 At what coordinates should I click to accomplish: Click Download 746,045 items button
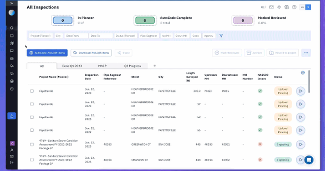click(x=91, y=53)
